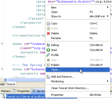
Task: Click the Publish to server icon
Action: pyautogui.click(x=48, y=65)
